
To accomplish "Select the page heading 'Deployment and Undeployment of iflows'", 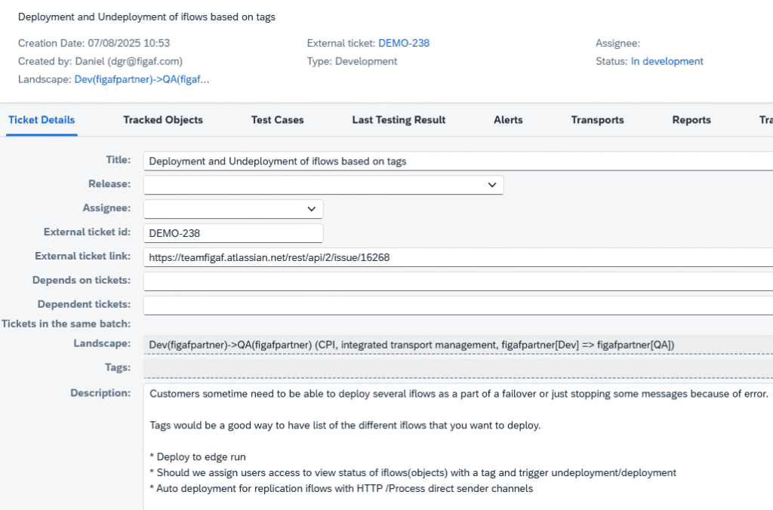I will point(146,17).
